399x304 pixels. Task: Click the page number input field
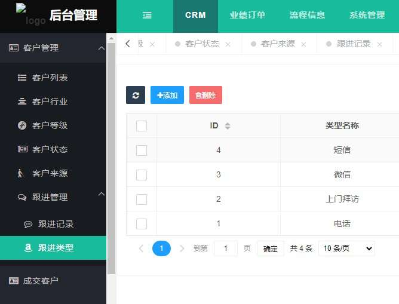click(x=226, y=248)
